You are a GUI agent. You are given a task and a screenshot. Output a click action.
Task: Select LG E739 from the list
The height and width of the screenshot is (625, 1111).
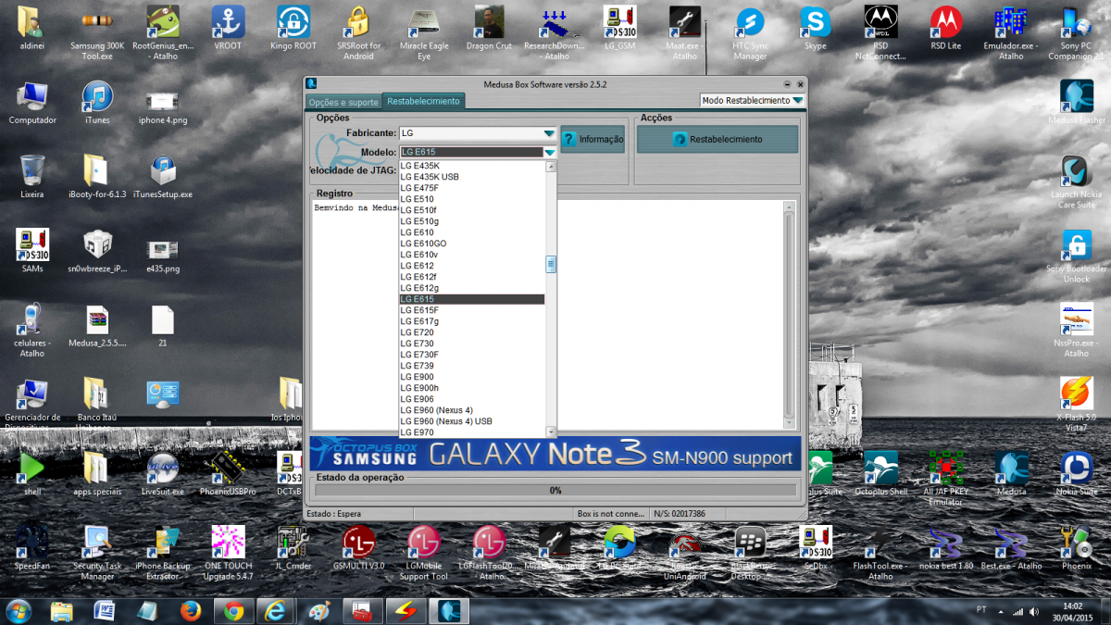(472, 366)
